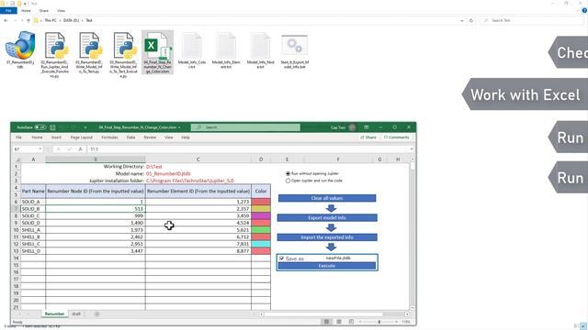Click the SOLID_A color swatch cell
This screenshot has height=330, width=588.
point(261,202)
